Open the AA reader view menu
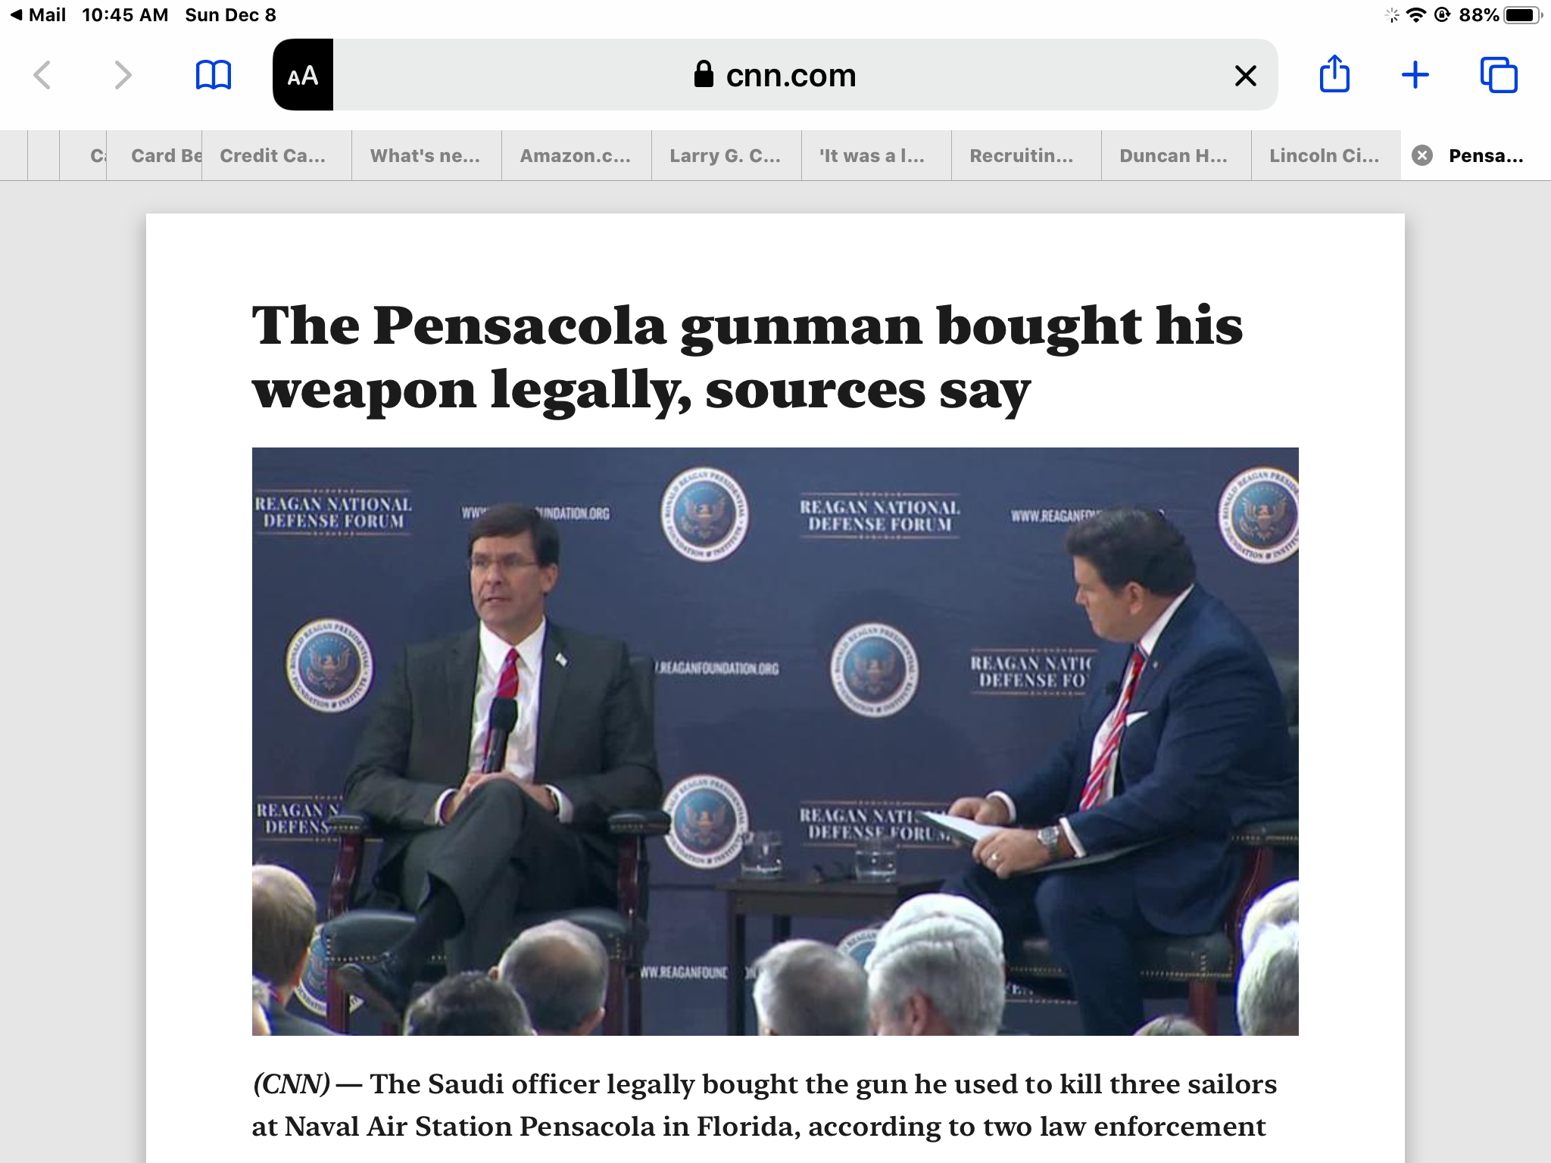1551x1163 pixels. (x=303, y=75)
